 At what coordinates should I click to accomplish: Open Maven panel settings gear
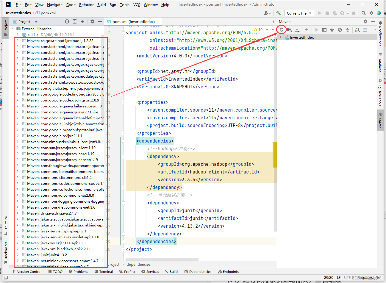[x=365, y=21]
